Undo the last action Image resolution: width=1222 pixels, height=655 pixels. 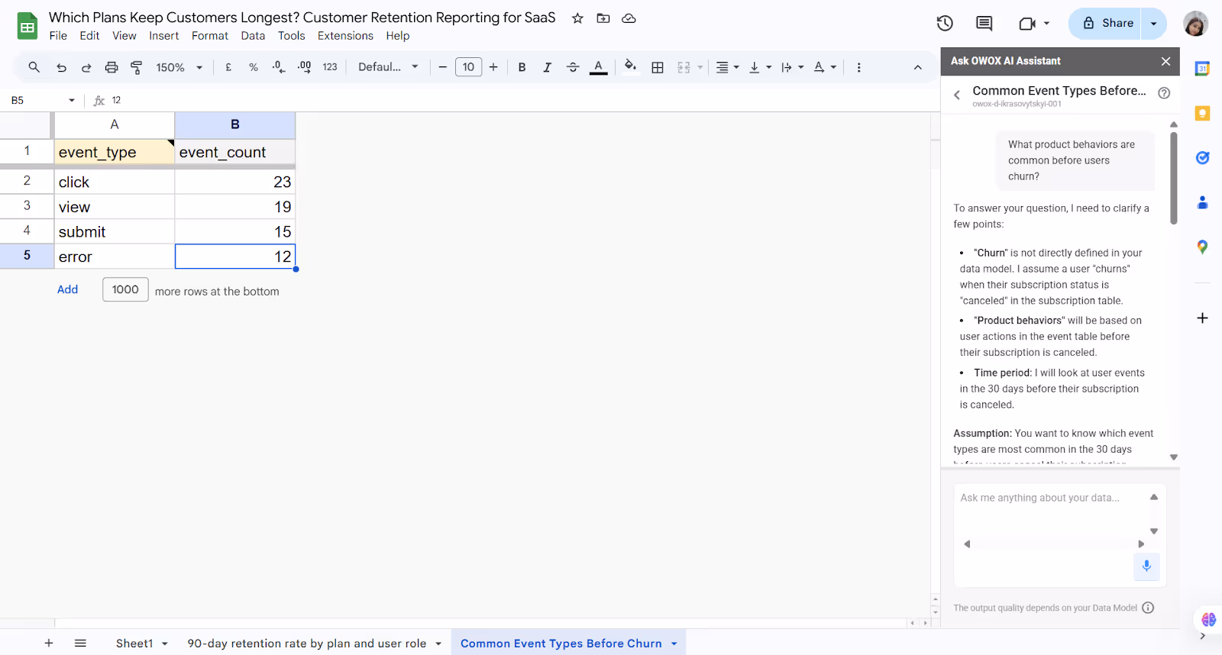tap(61, 67)
